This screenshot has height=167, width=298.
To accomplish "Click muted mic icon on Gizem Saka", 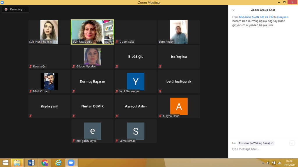I will 117,42.
